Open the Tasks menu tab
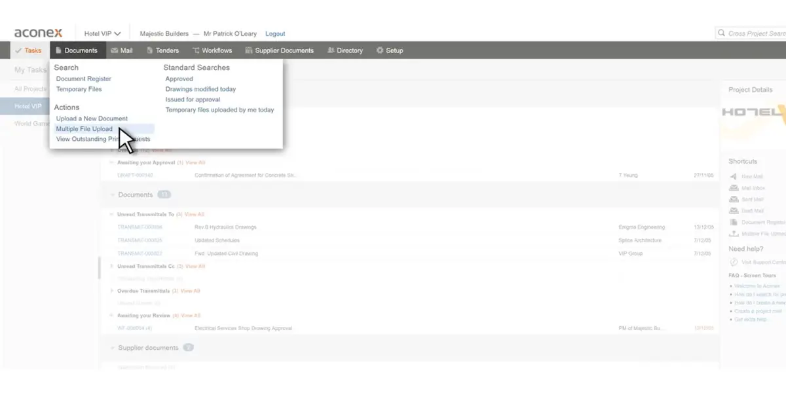The height and width of the screenshot is (393, 786). [29, 50]
